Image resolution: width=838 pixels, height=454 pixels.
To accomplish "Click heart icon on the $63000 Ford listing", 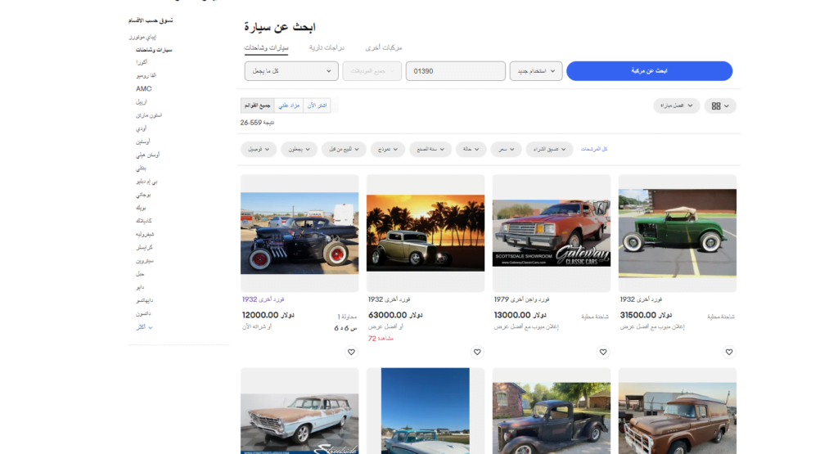I will (477, 352).
